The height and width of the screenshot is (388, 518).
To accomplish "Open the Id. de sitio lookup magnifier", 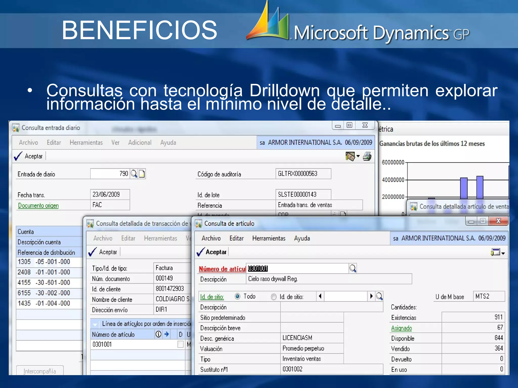I will click(379, 296).
